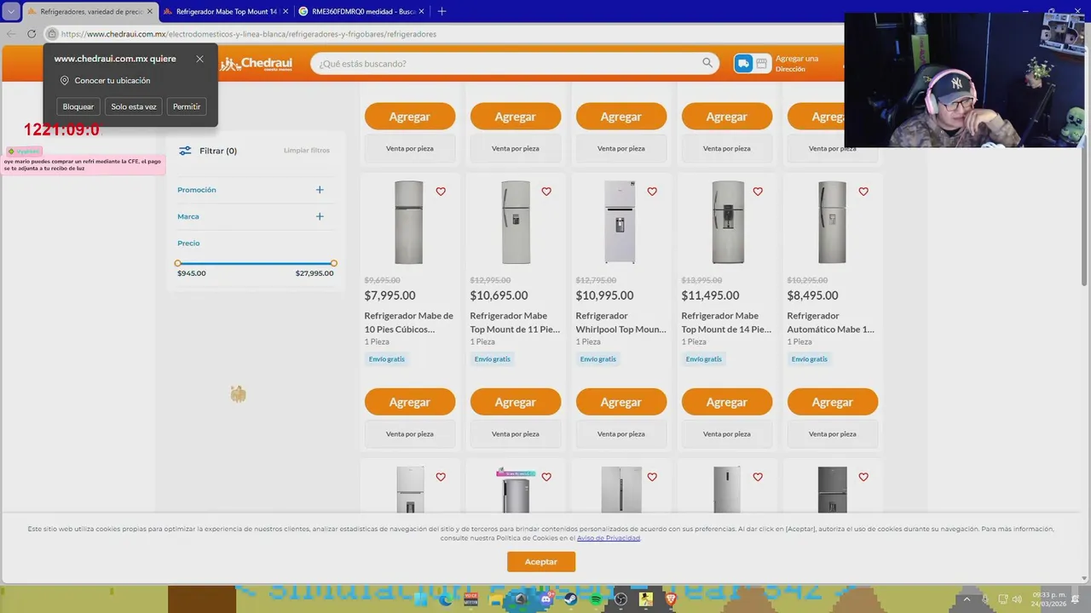This screenshot has height=613, width=1091.
Task: Favorite the first refrigerator in bottom row
Action: point(441,478)
